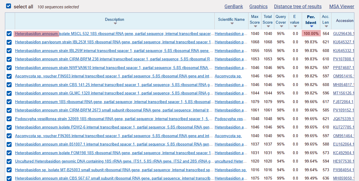Open isolate MT-B25003 description link
The width and height of the screenshot is (359, 181).
click(114, 170)
